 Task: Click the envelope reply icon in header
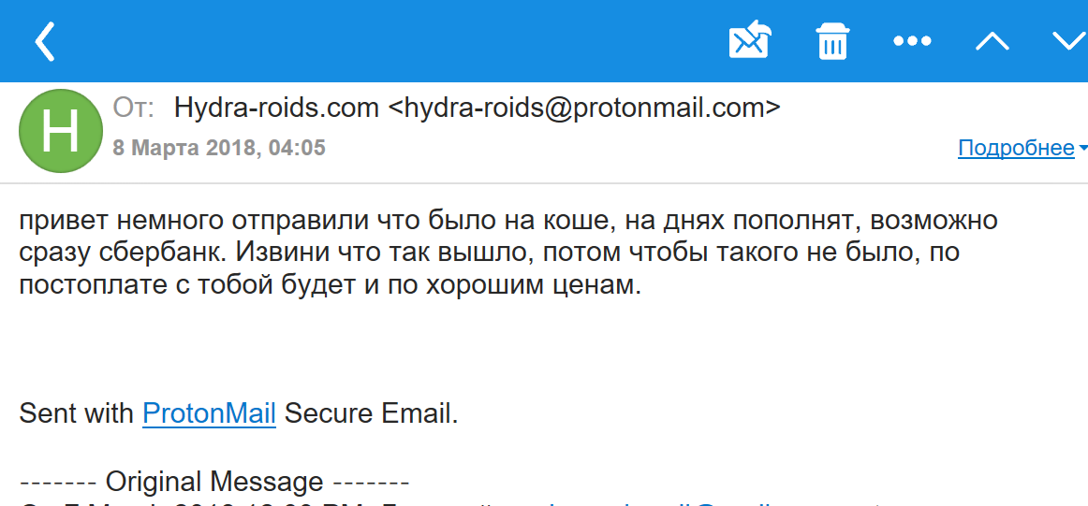click(750, 39)
